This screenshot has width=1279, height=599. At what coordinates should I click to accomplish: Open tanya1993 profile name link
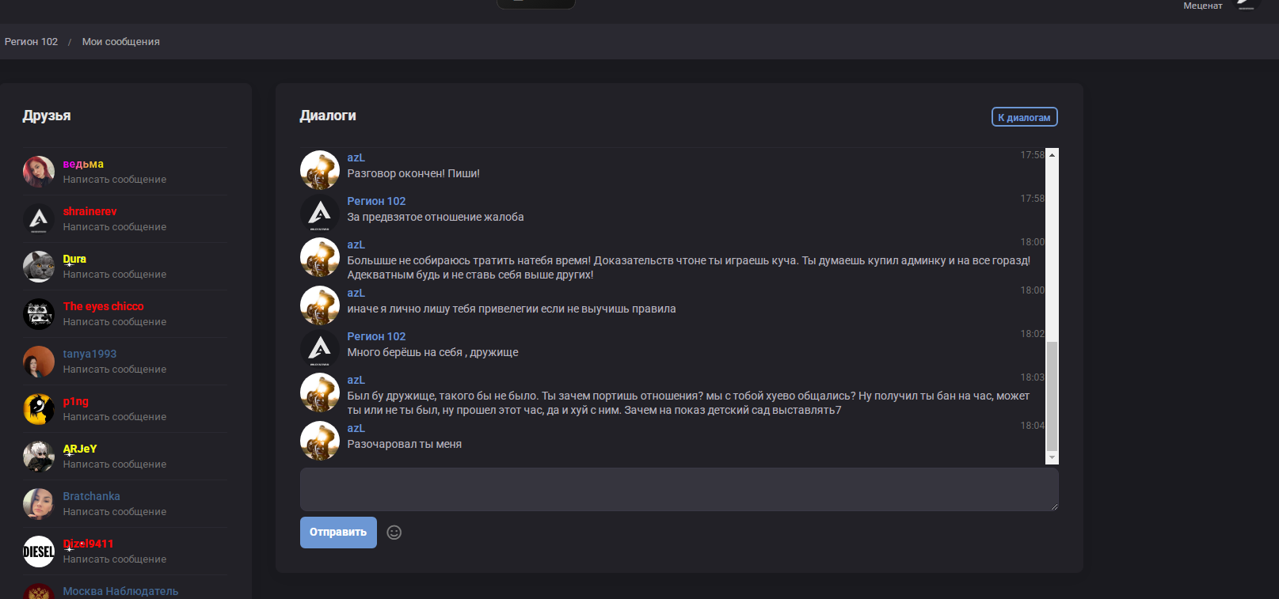tap(89, 354)
